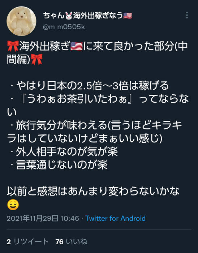View the 76 いいね list
The width and height of the screenshot is (198, 253).
click(71, 242)
